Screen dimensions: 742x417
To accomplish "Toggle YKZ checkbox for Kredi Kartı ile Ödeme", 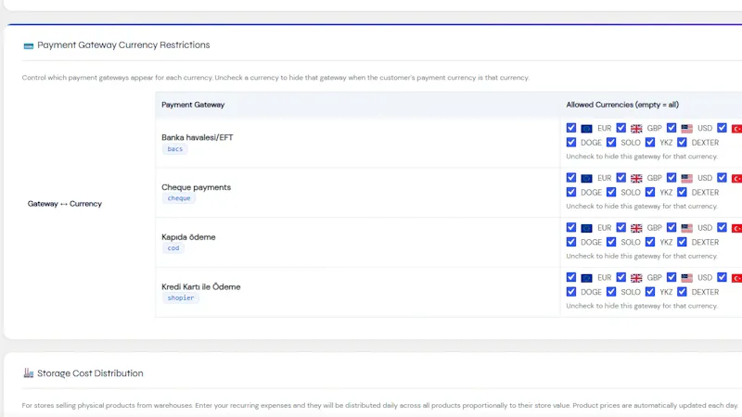I will pyautogui.click(x=650, y=292).
